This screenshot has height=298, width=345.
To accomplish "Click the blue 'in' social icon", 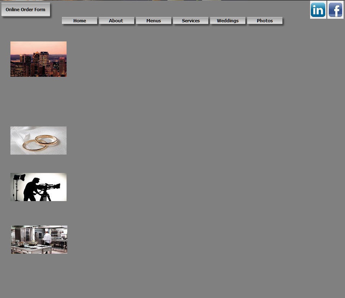I will pos(318,10).
